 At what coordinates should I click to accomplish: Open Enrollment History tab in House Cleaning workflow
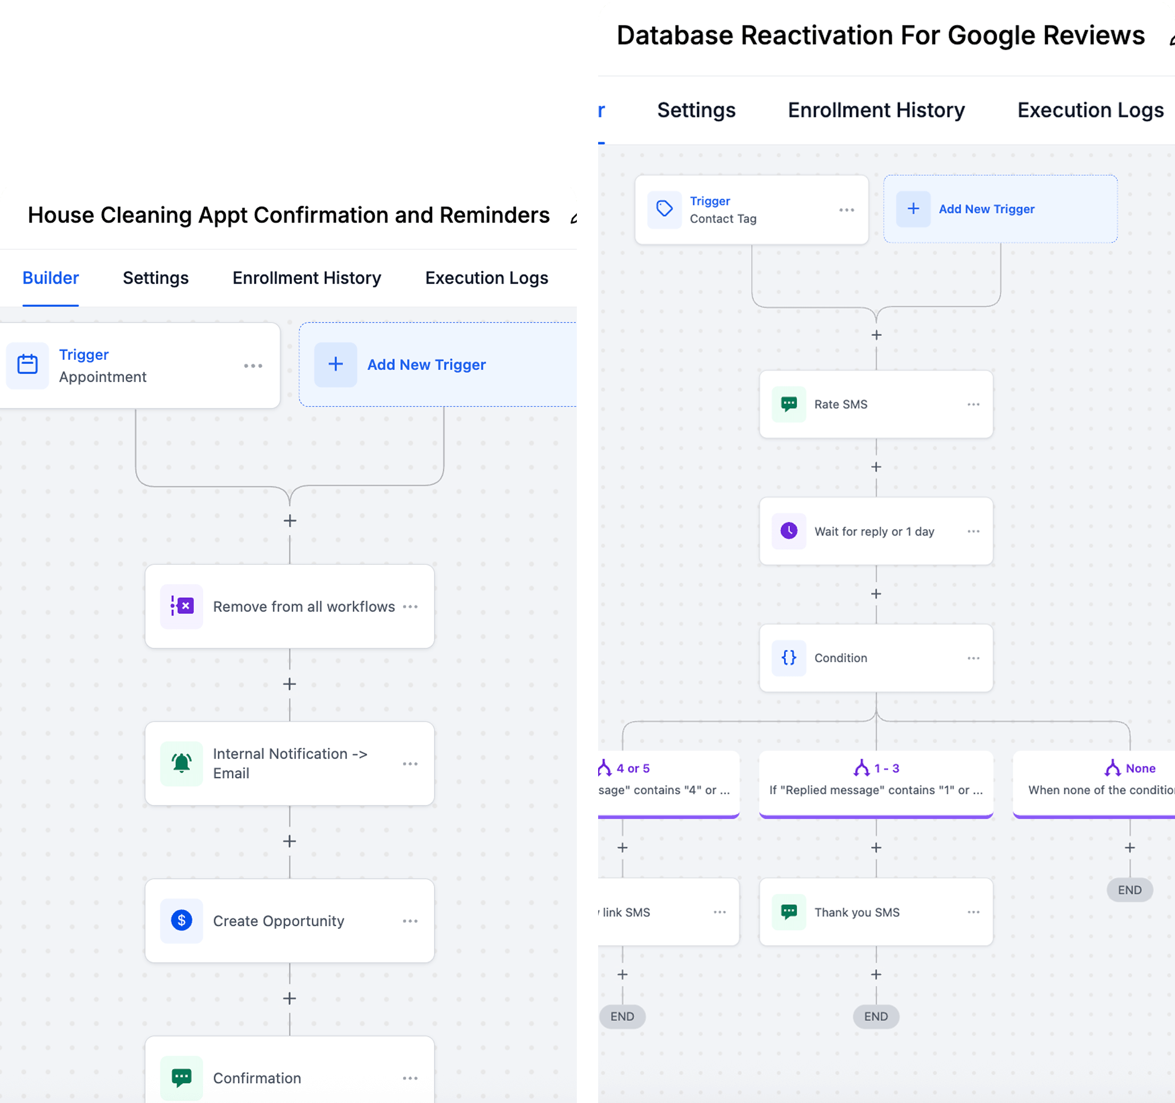(306, 278)
